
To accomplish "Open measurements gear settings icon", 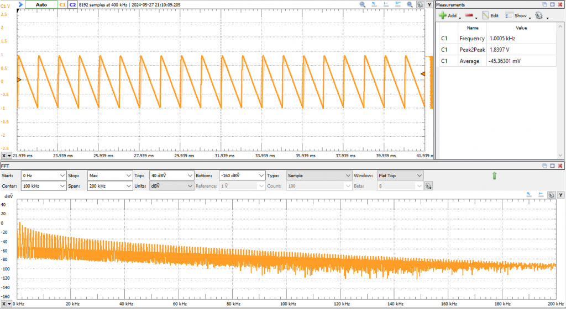I will pyautogui.click(x=538, y=16).
